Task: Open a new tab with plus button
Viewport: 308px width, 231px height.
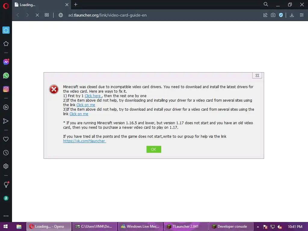Action: (x=75, y=5)
